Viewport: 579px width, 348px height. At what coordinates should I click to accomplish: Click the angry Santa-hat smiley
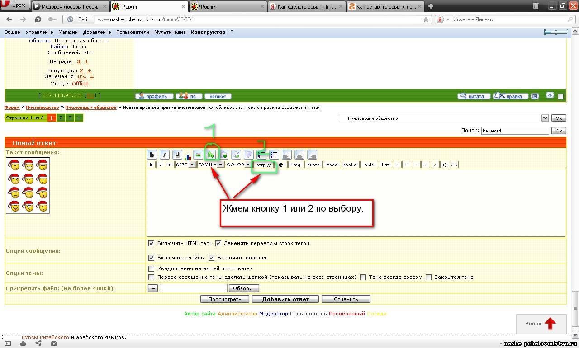[14, 166]
